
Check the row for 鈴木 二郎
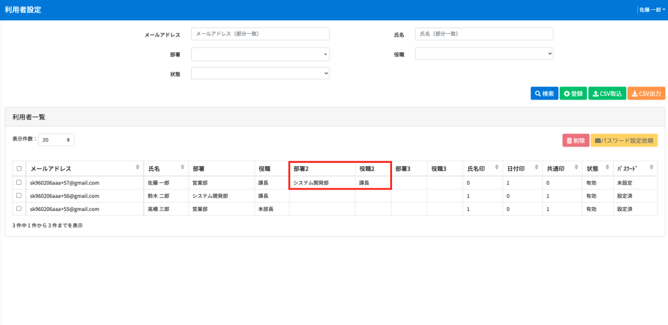(19, 195)
